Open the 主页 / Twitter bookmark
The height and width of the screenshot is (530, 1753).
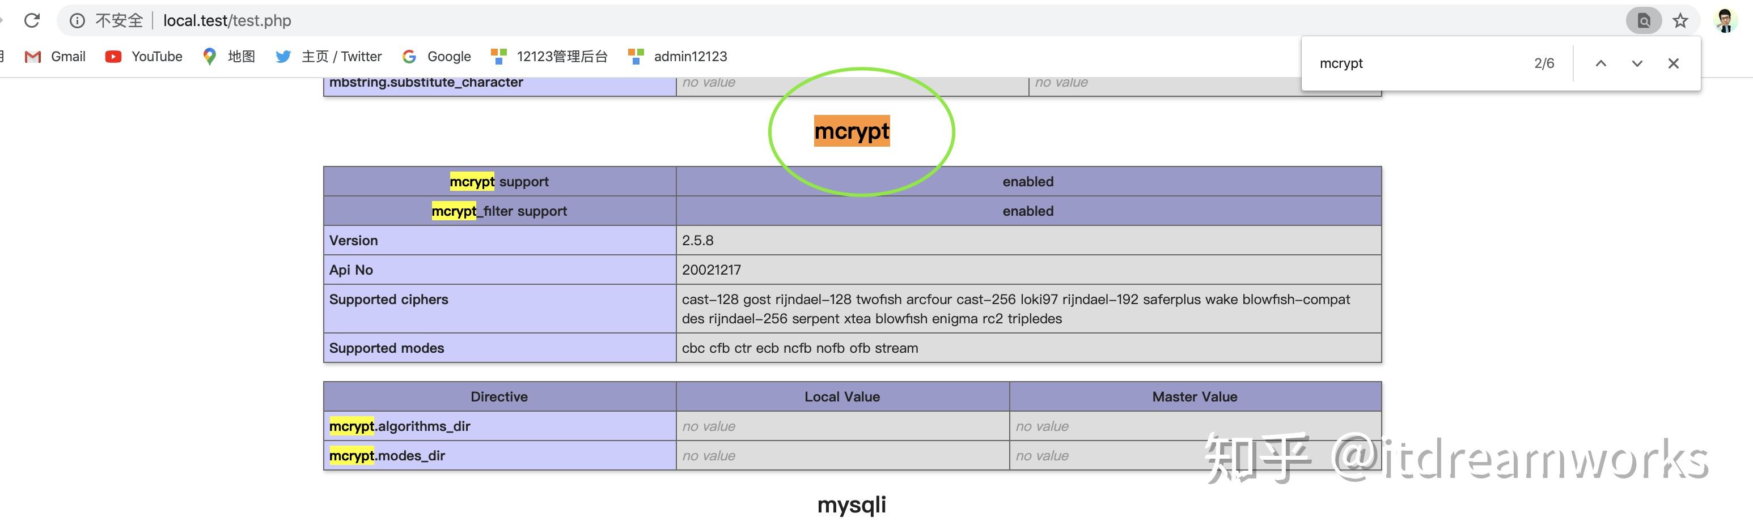point(329,57)
